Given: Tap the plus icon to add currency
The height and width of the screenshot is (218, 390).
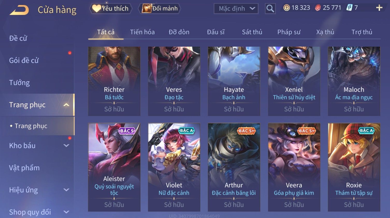Looking at the screenshot, I should [379, 8].
